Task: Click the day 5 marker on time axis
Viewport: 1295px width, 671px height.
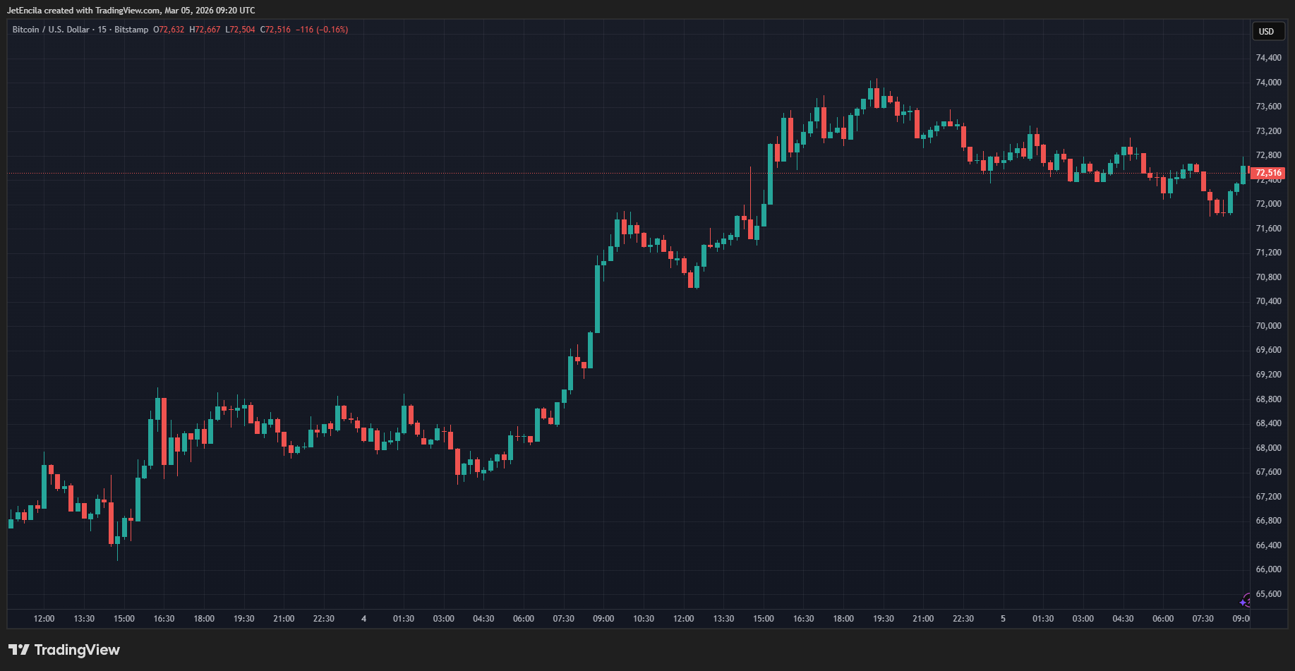Action: [1003, 619]
